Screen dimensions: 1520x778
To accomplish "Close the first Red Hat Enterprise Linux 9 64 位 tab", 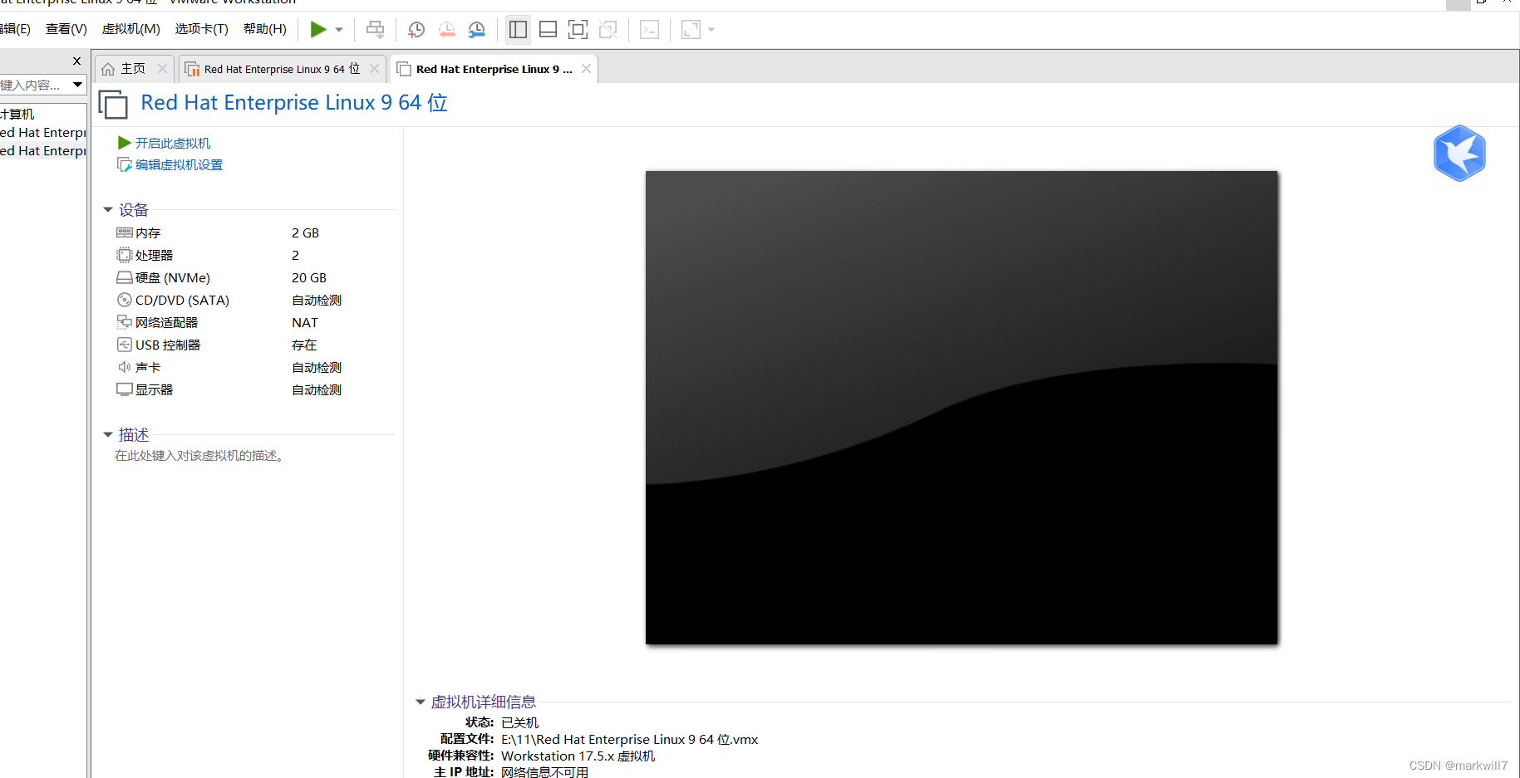I will 374,69.
